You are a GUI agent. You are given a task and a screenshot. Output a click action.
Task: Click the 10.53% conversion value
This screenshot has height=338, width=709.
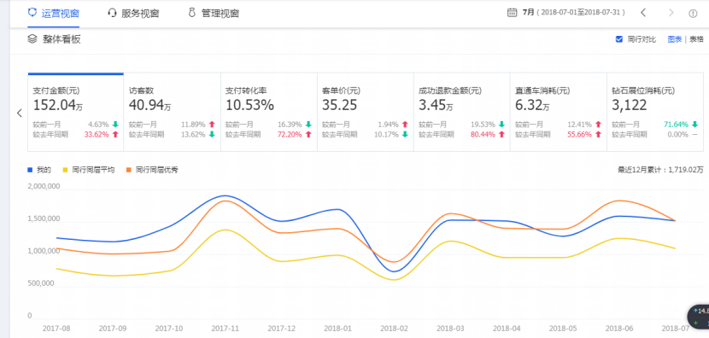click(x=249, y=105)
